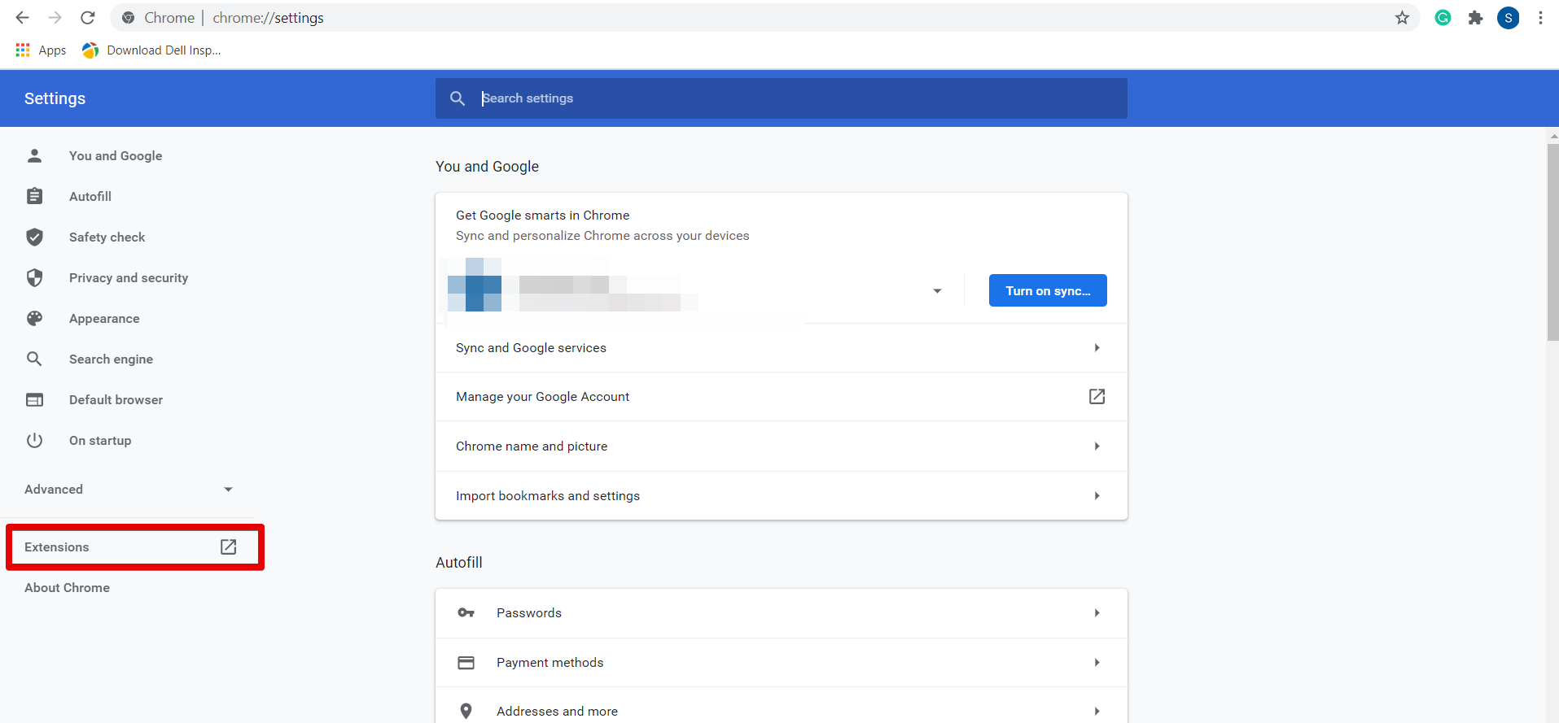Click the page's vertical scrollbar

[1552, 244]
